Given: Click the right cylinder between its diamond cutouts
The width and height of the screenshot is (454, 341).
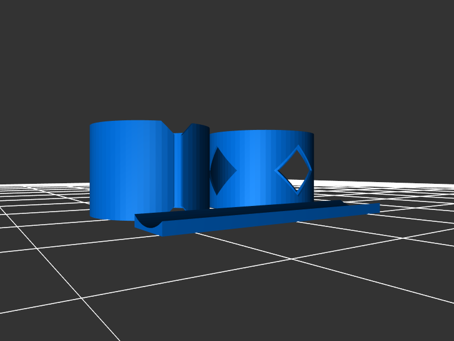Looking at the screenshot, I should pyautogui.click(x=255, y=169).
